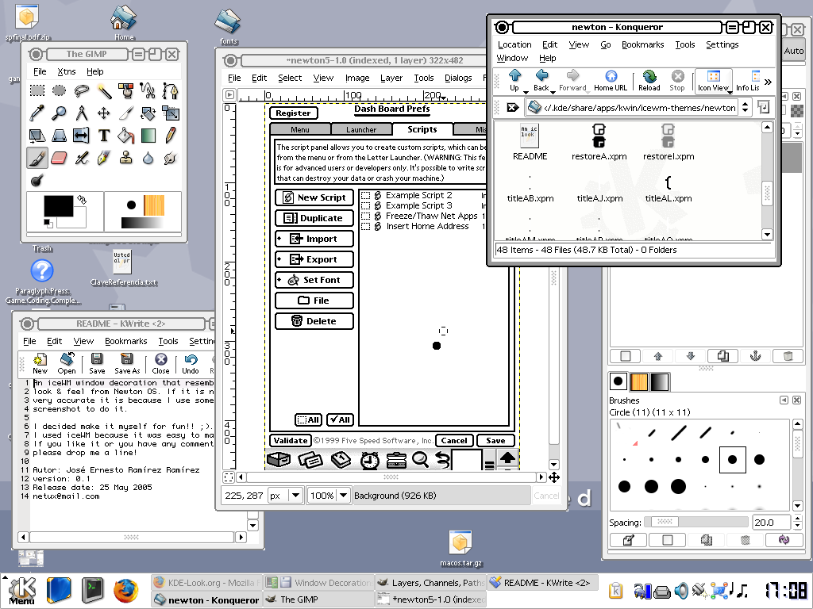Select the Paintbrush tool
The image size is (813, 609).
37,158
